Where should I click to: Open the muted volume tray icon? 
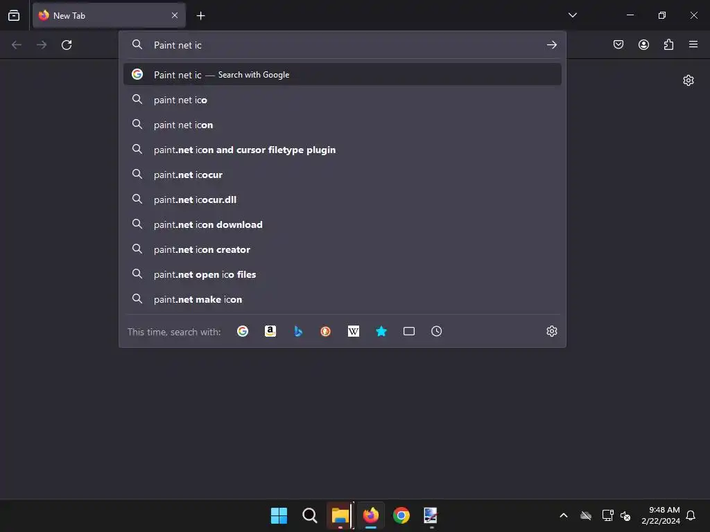pos(626,515)
